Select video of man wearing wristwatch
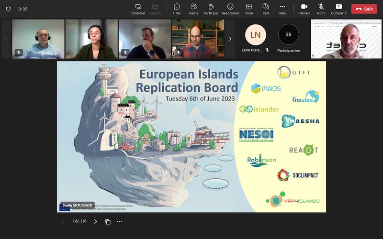This screenshot has height=239, width=383. [x=145, y=39]
